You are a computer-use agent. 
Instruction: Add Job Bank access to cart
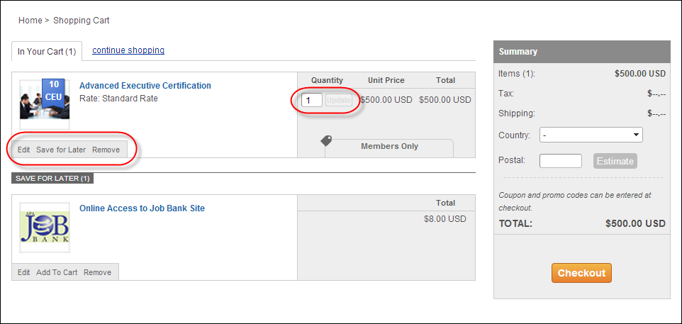[x=57, y=272]
